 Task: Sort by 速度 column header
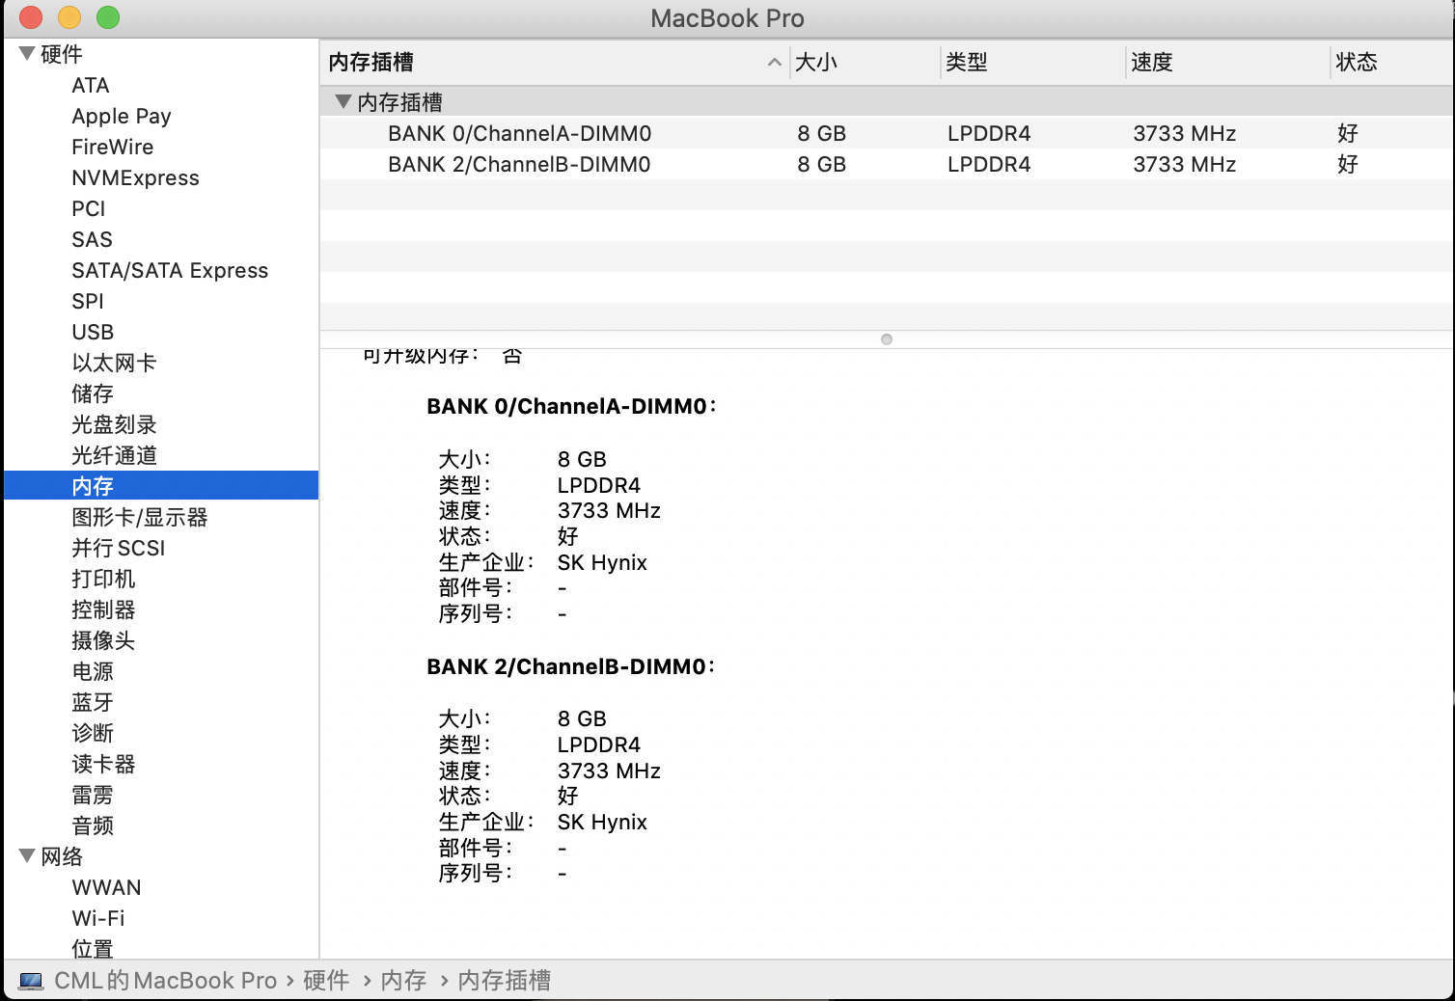(x=1152, y=63)
